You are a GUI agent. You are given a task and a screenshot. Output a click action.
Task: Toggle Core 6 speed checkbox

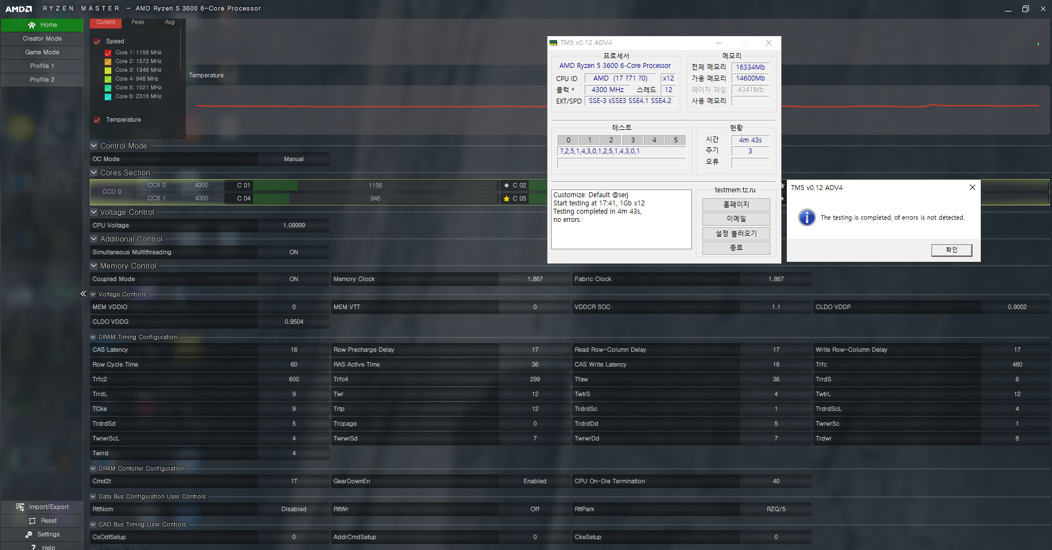pyautogui.click(x=108, y=97)
